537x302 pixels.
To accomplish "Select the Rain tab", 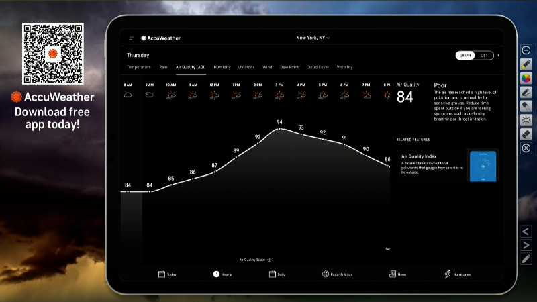I will tap(163, 67).
